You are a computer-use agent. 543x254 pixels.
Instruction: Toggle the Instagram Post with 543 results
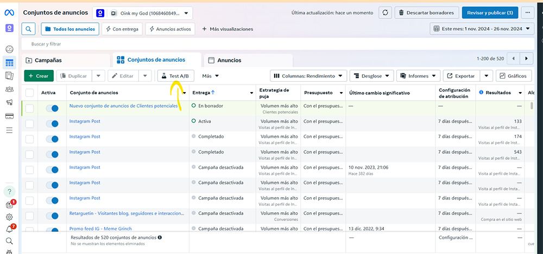tap(52, 154)
